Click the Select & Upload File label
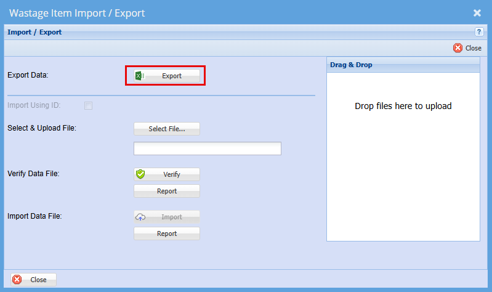The height and width of the screenshot is (292, 492). pos(42,128)
